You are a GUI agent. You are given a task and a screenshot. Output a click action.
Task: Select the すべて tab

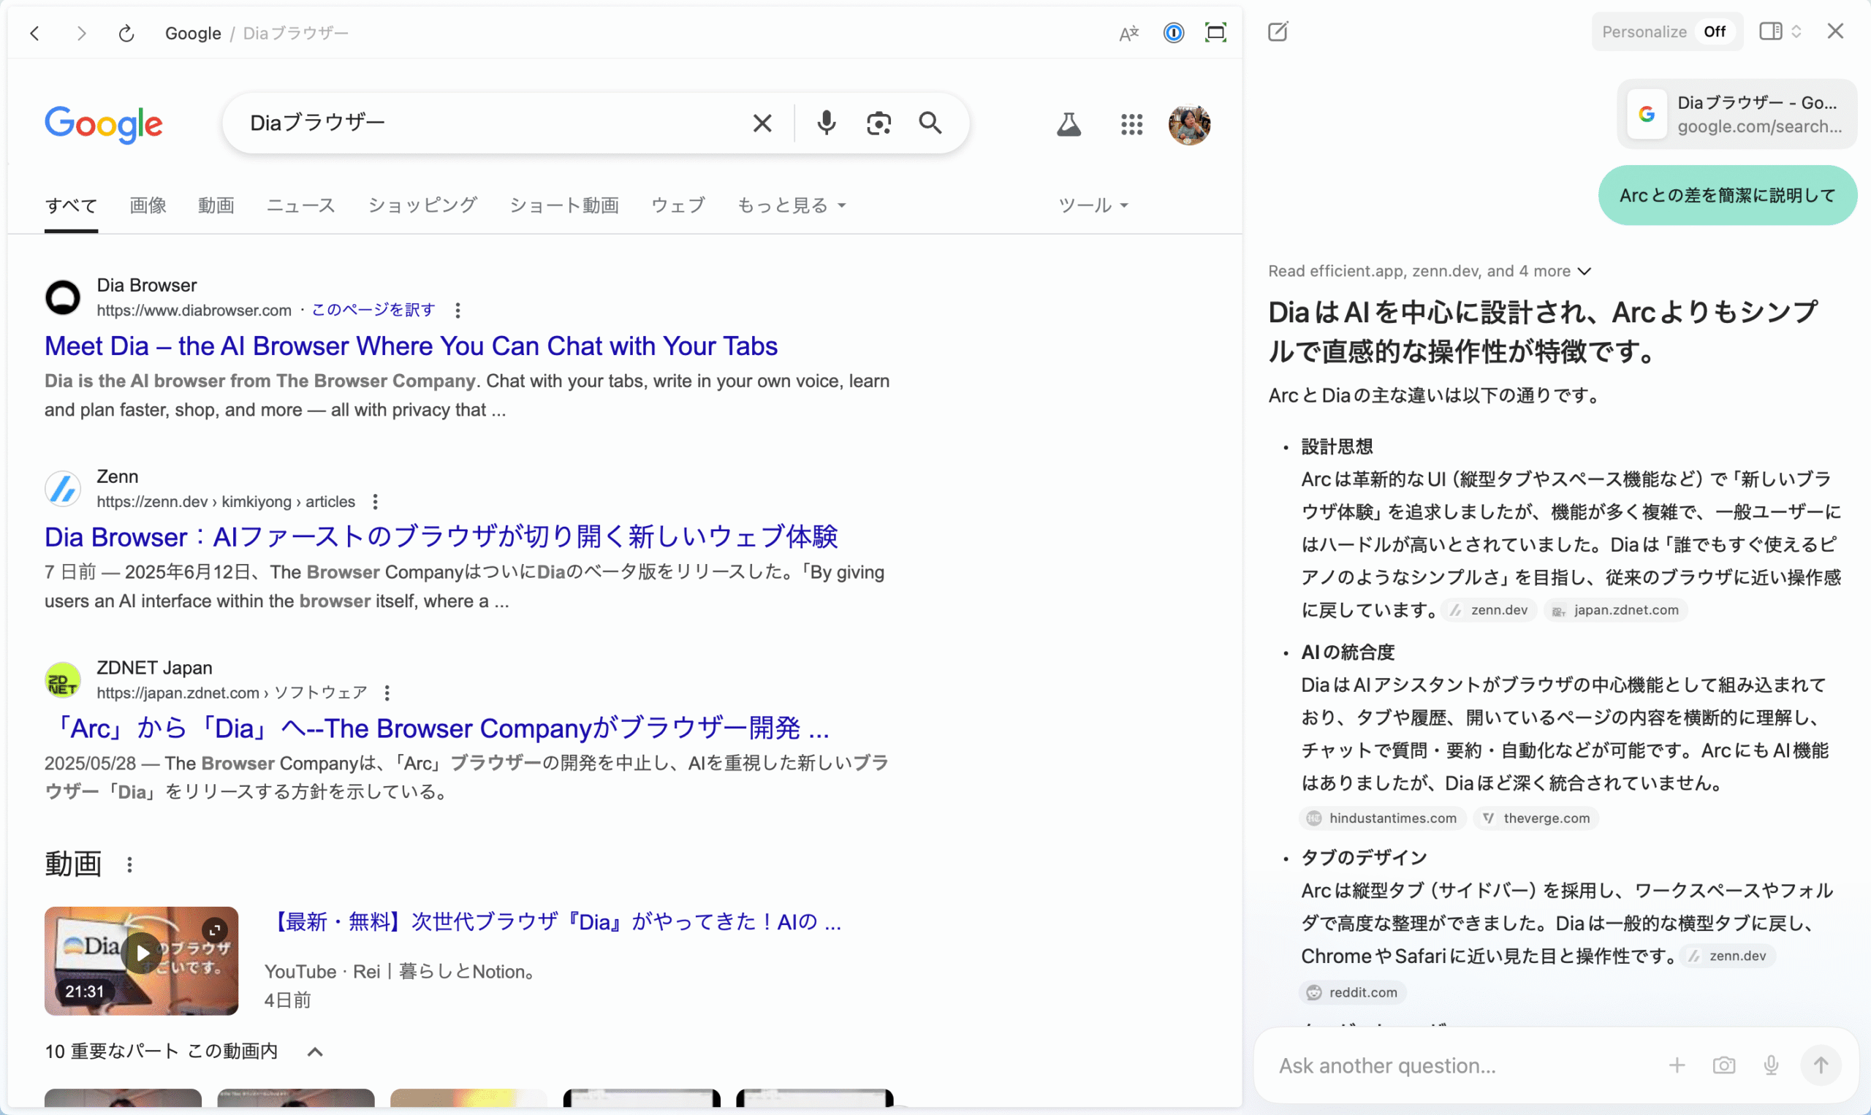click(71, 205)
